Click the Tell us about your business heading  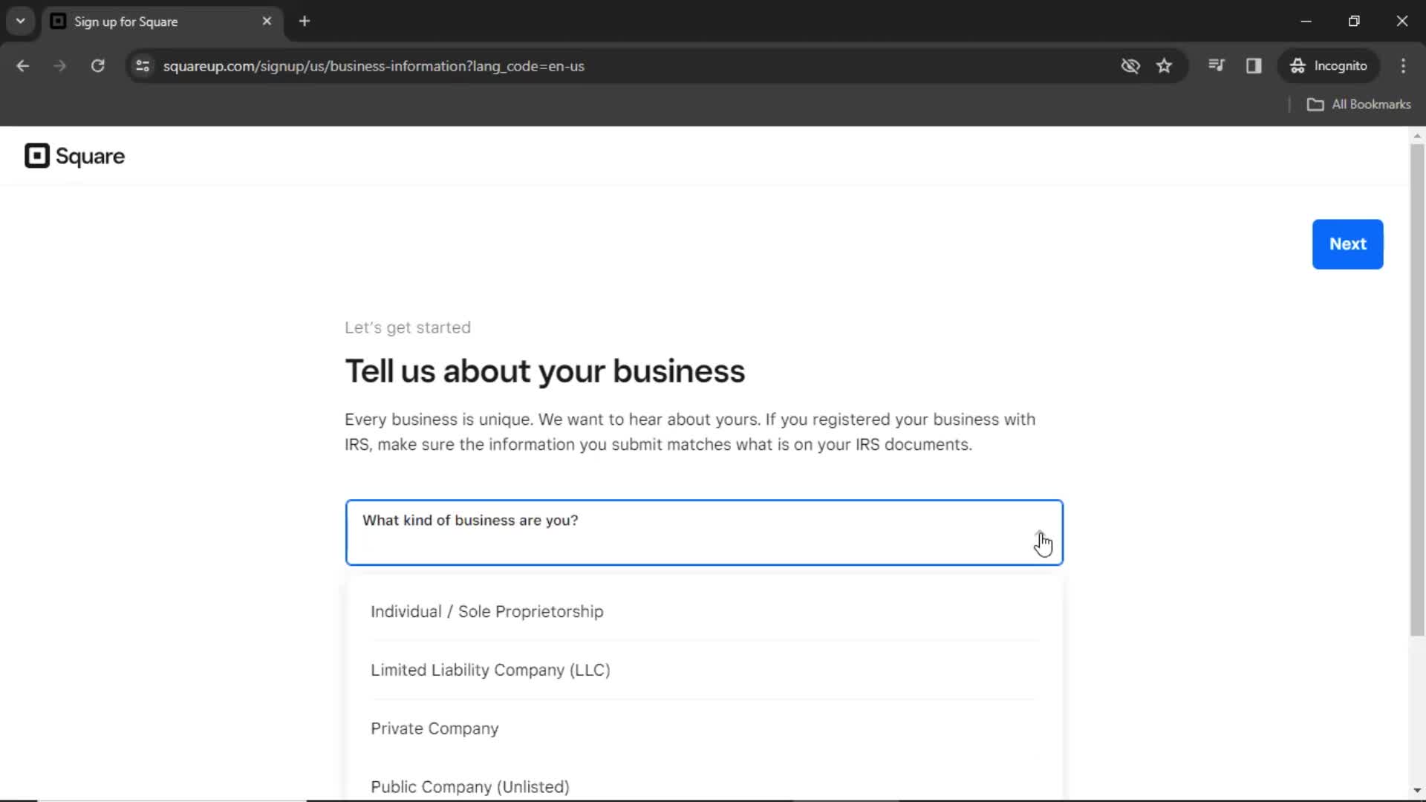click(544, 371)
